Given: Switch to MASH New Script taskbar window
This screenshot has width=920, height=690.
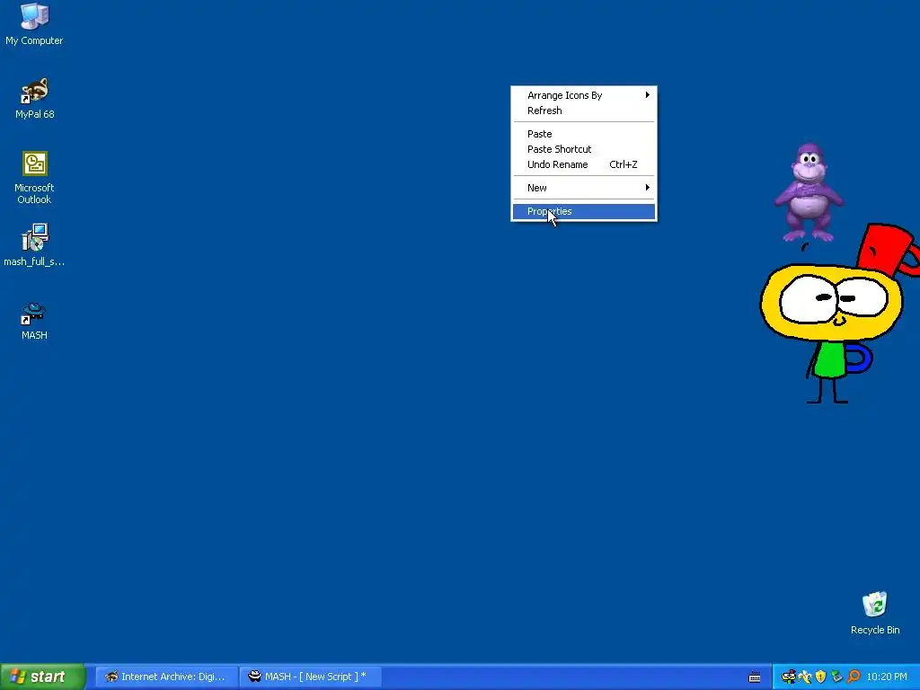Looking at the screenshot, I should [x=310, y=677].
